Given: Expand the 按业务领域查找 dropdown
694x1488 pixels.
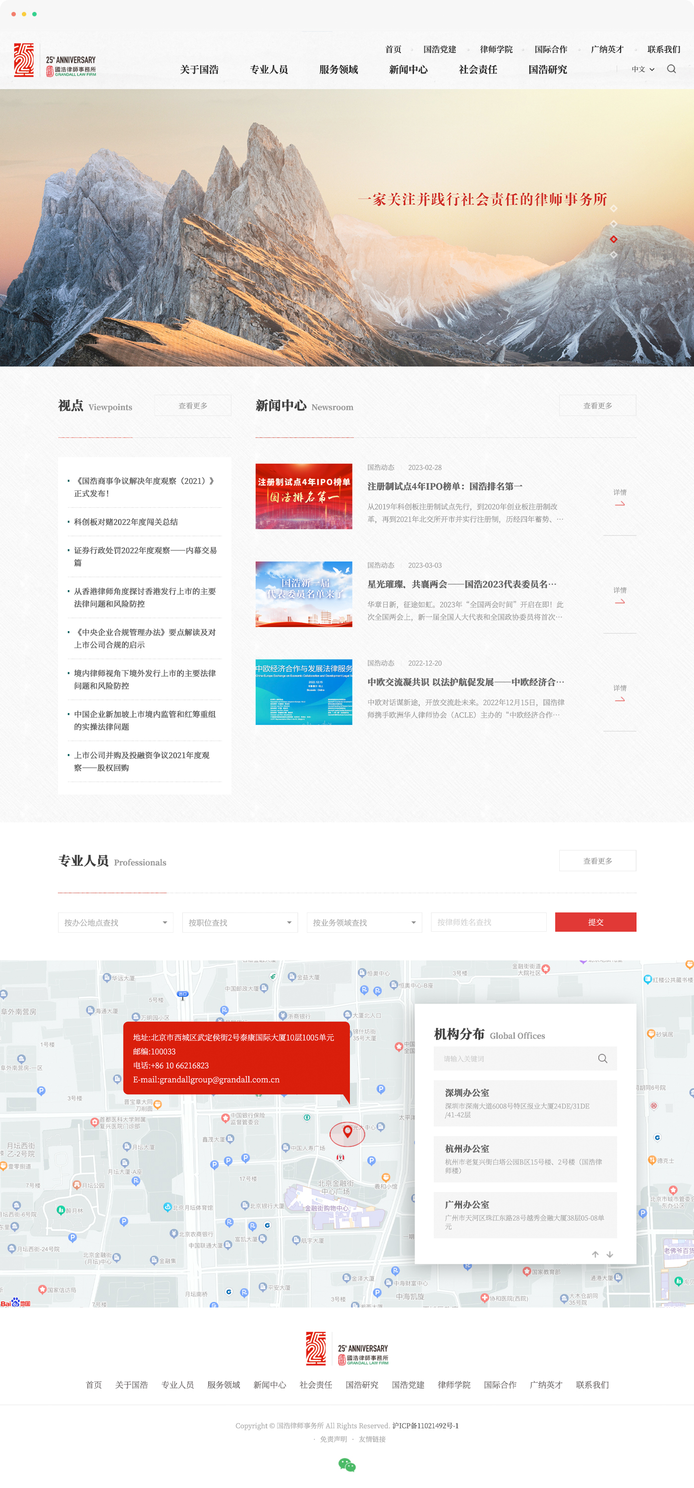Looking at the screenshot, I should (x=364, y=922).
